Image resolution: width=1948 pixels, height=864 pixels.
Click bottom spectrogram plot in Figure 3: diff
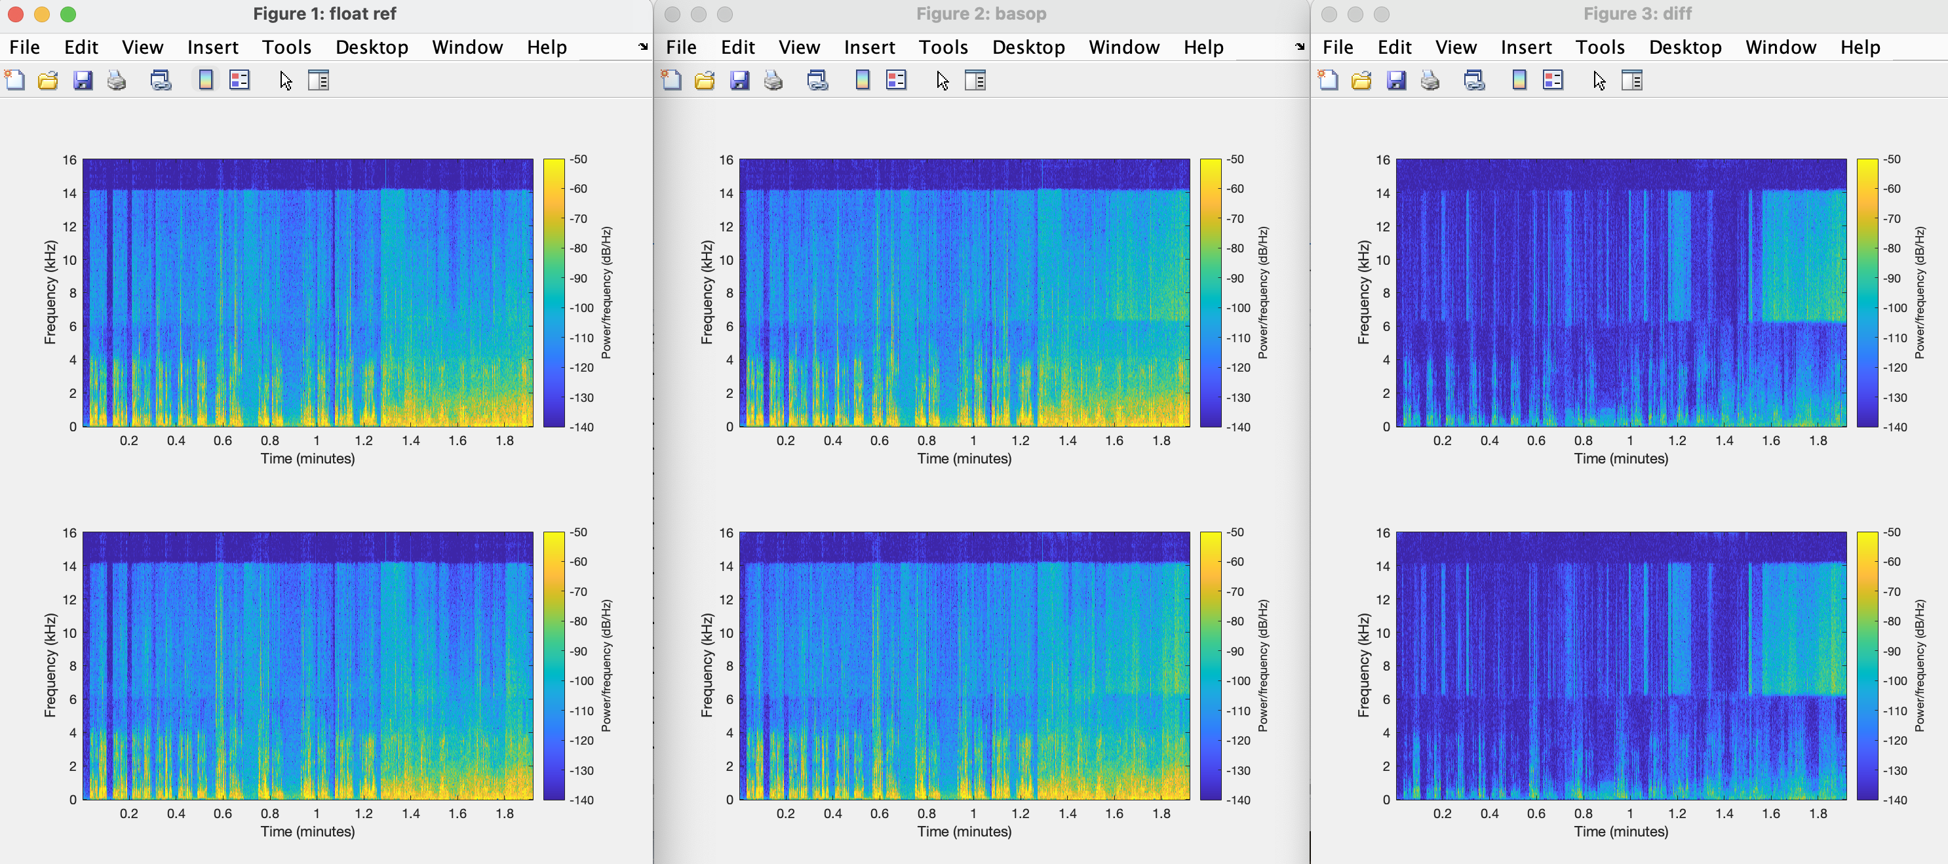pyautogui.click(x=1620, y=666)
